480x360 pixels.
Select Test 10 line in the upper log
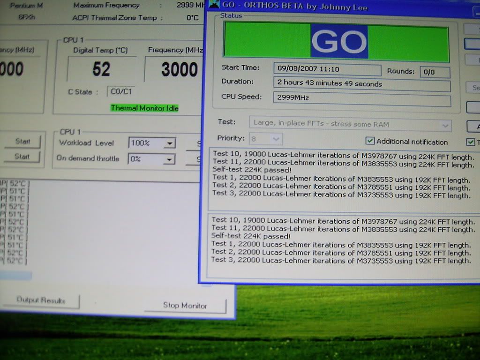pos(343,156)
